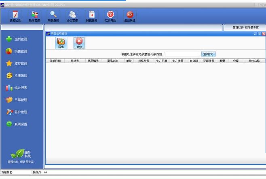Open 统计报表 chart item in sidebar
The image size is (266, 179).
[x=17, y=88]
